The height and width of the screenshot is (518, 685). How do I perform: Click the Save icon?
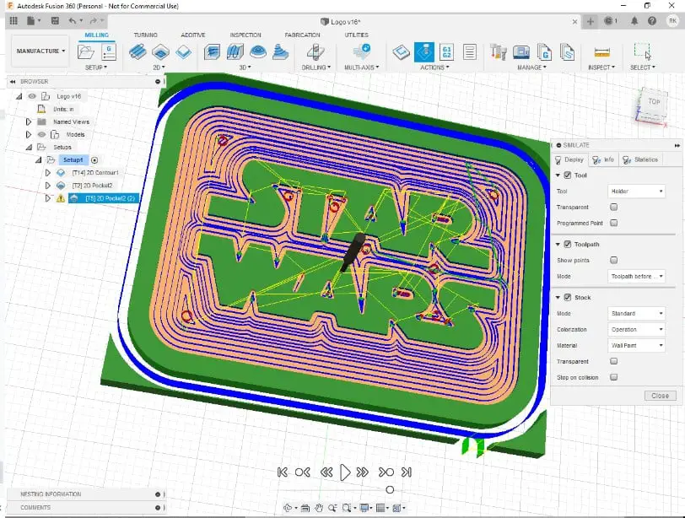pyautogui.click(x=55, y=20)
